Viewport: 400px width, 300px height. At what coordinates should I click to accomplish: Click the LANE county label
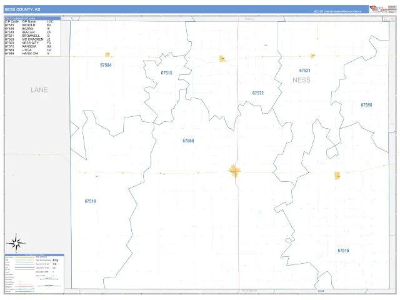(x=39, y=90)
